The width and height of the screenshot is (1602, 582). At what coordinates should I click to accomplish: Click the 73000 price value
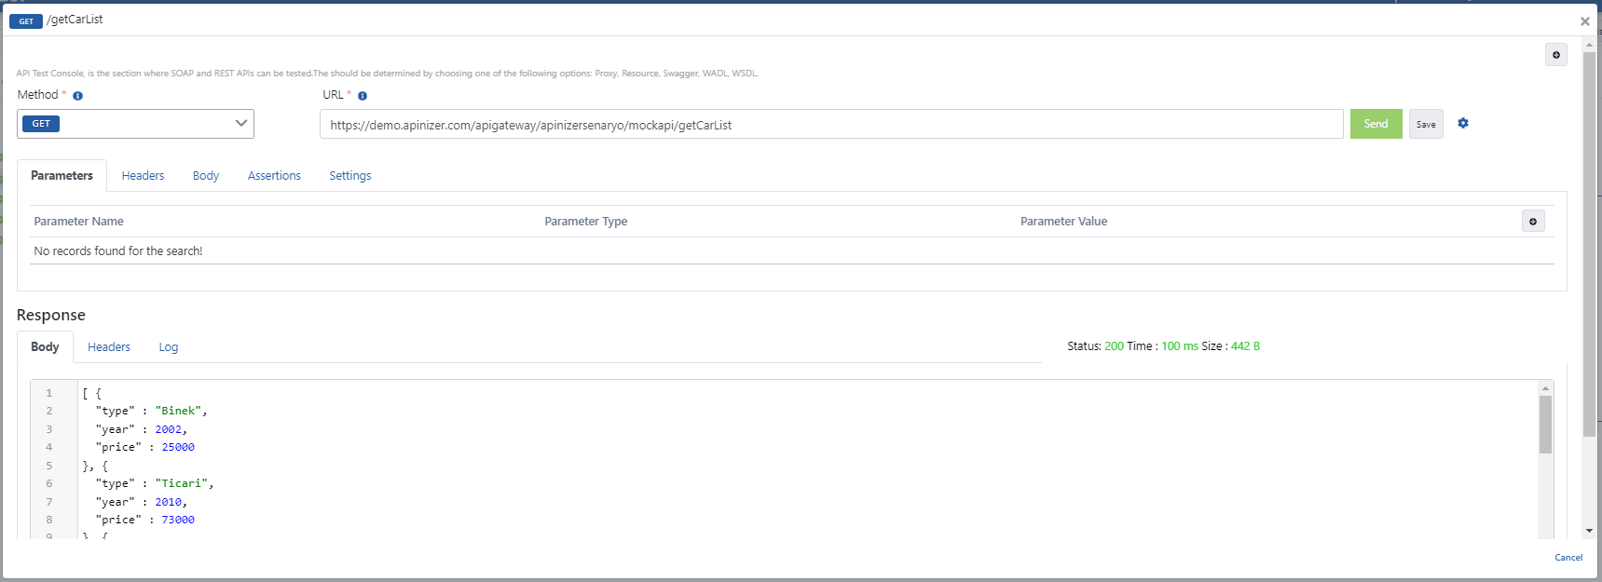pos(178,520)
